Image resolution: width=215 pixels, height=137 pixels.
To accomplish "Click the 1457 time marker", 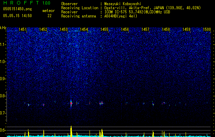I will pyautogui.click(x=145, y=29).
